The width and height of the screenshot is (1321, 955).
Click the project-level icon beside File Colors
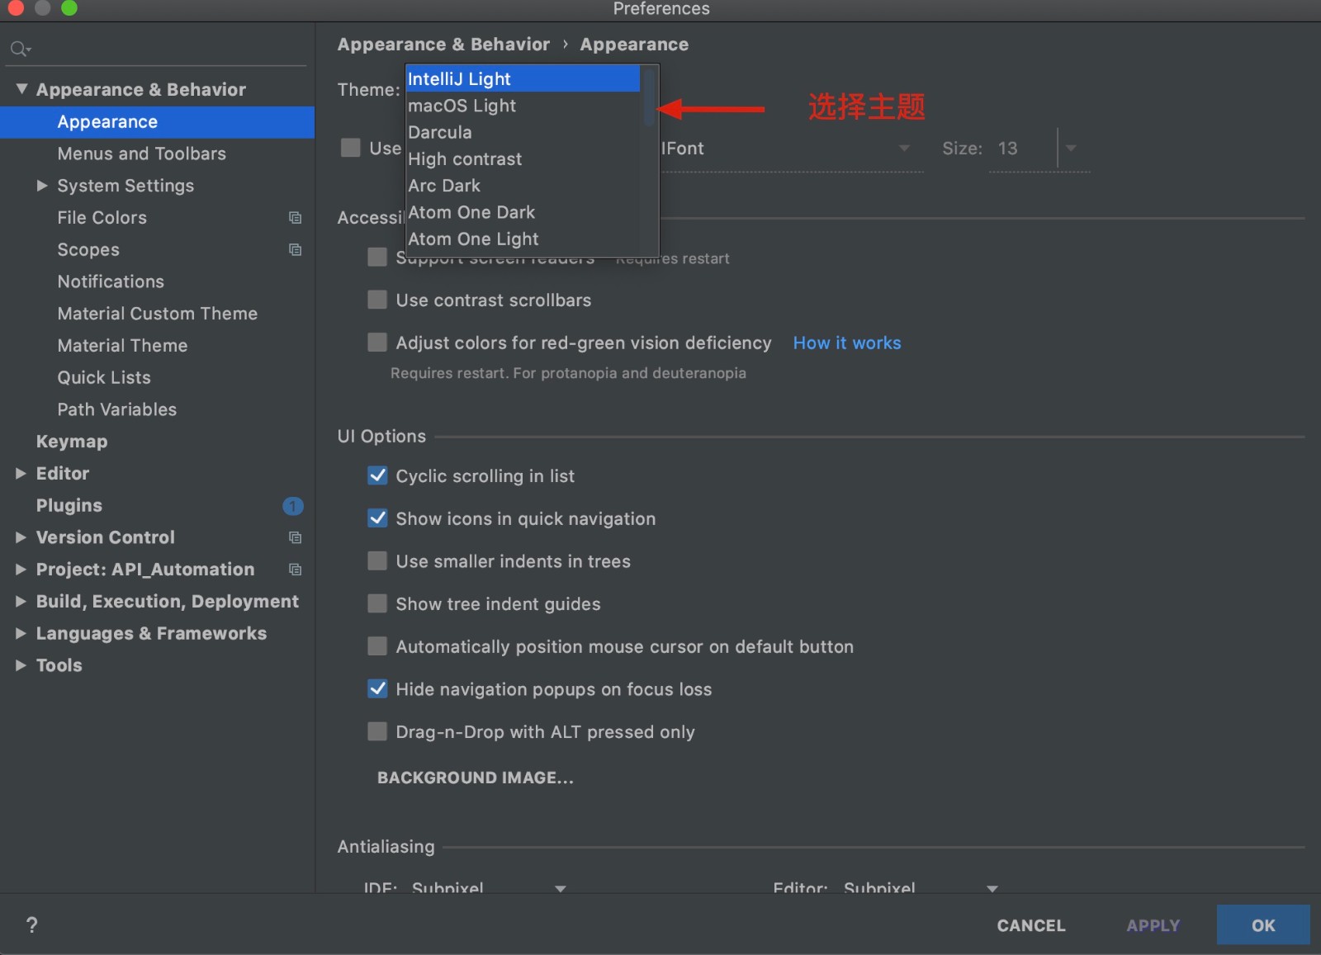coord(295,218)
